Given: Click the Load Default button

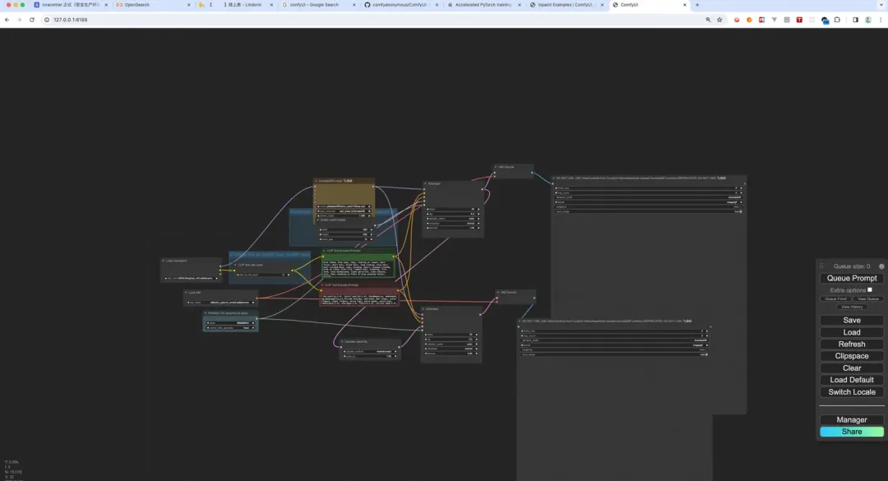Looking at the screenshot, I should tap(852, 380).
